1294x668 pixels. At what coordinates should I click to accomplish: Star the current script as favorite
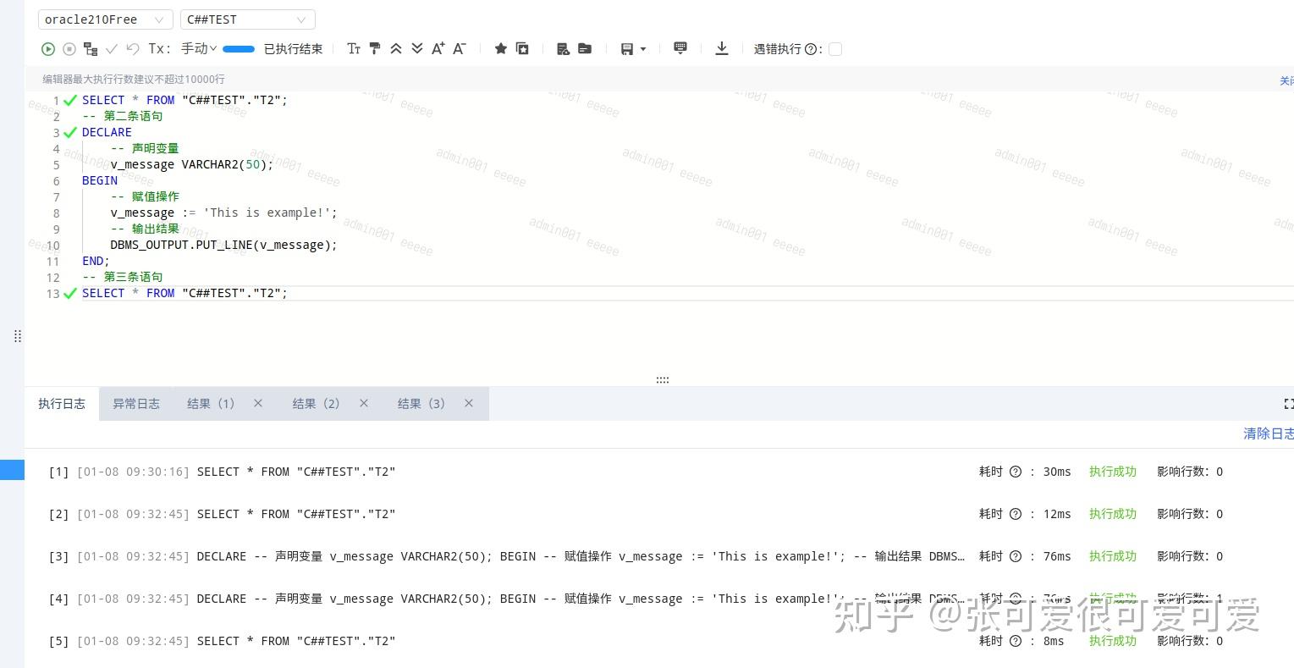click(501, 49)
